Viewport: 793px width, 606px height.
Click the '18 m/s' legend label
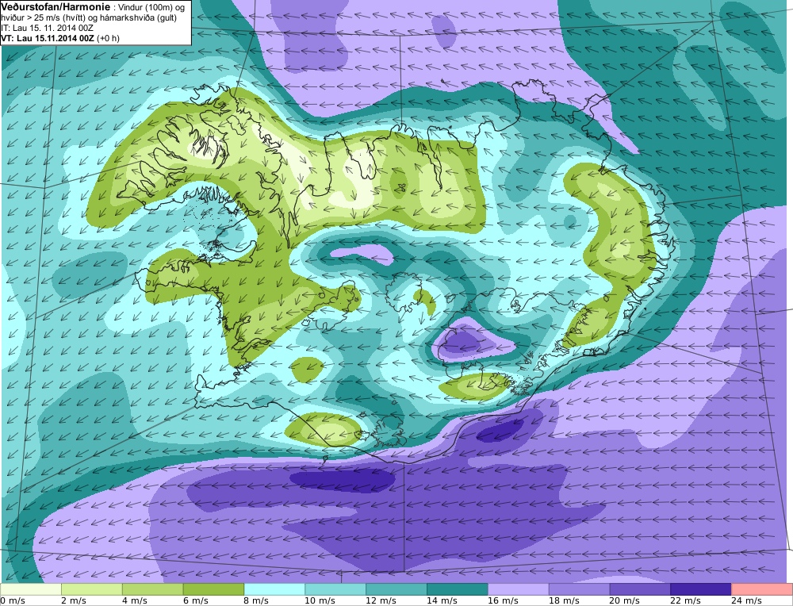564,600
